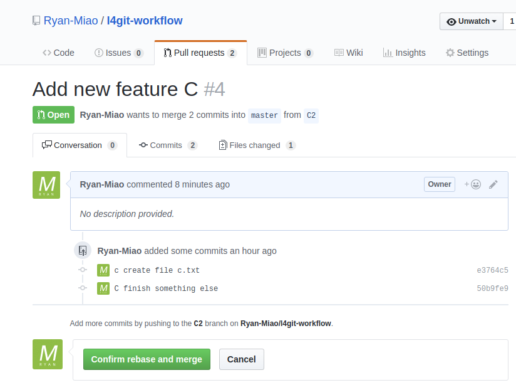Open the Files changed tab
This screenshot has width=516, height=385.
[x=257, y=145]
